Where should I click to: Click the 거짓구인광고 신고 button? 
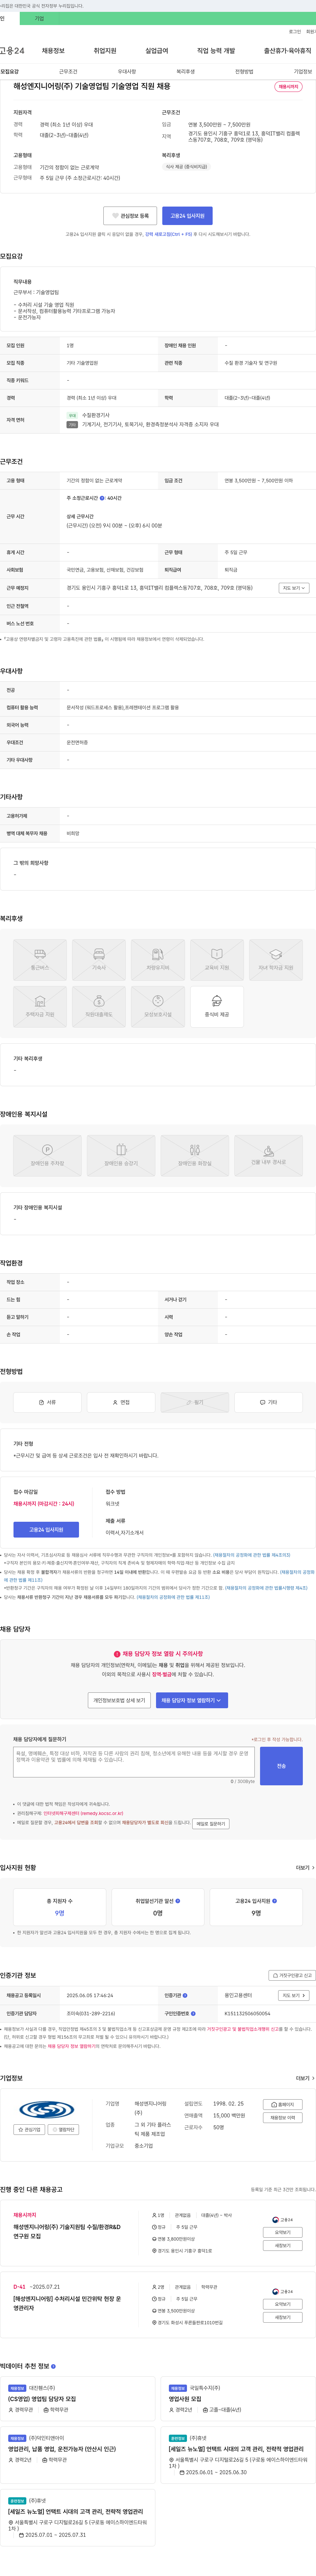pyautogui.click(x=292, y=1975)
